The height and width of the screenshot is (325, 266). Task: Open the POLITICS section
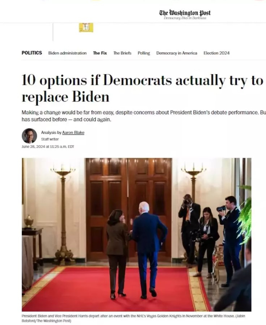(32, 53)
